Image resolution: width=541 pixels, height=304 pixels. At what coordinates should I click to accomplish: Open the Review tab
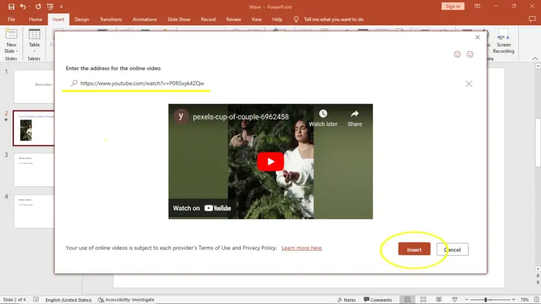[233, 20]
